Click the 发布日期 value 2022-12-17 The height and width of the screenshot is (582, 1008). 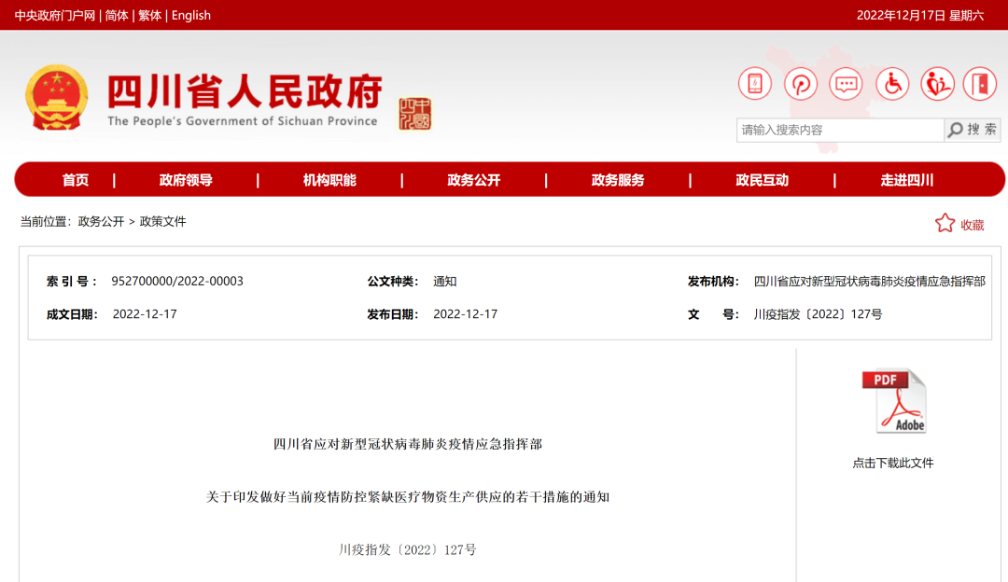click(x=466, y=314)
